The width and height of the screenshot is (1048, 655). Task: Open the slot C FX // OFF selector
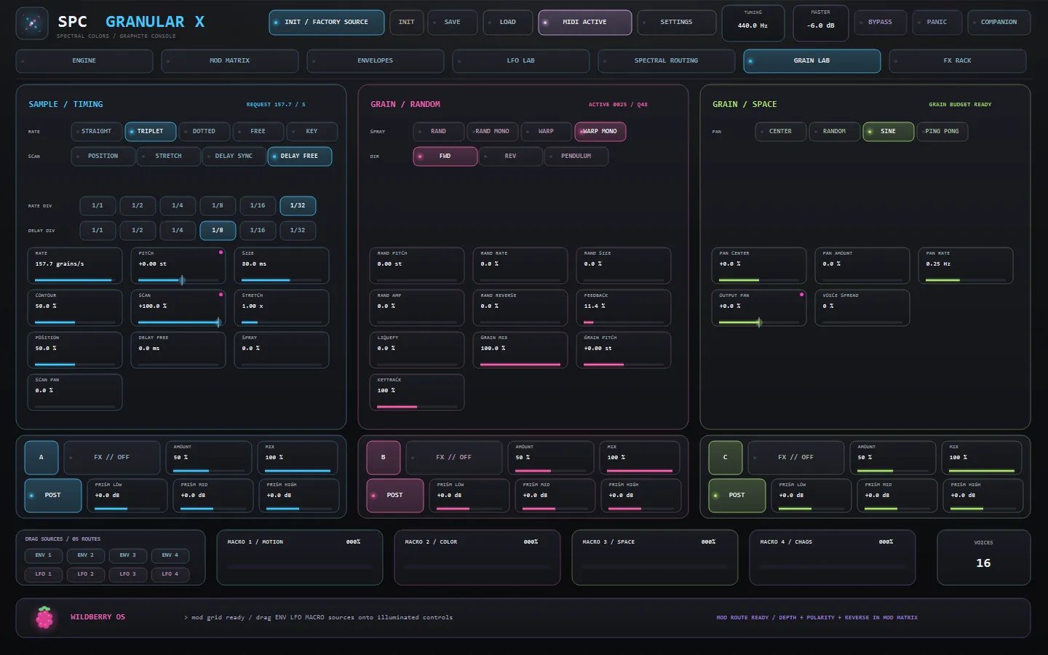(x=796, y=458)
